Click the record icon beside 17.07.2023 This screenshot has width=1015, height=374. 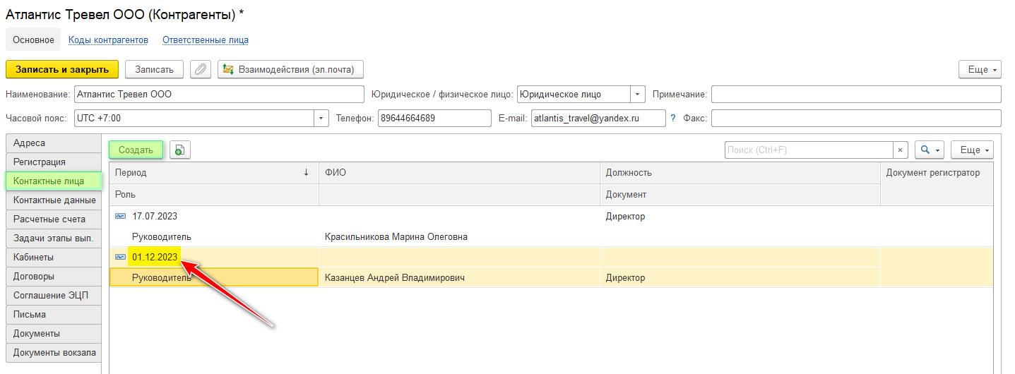[121, 217]
